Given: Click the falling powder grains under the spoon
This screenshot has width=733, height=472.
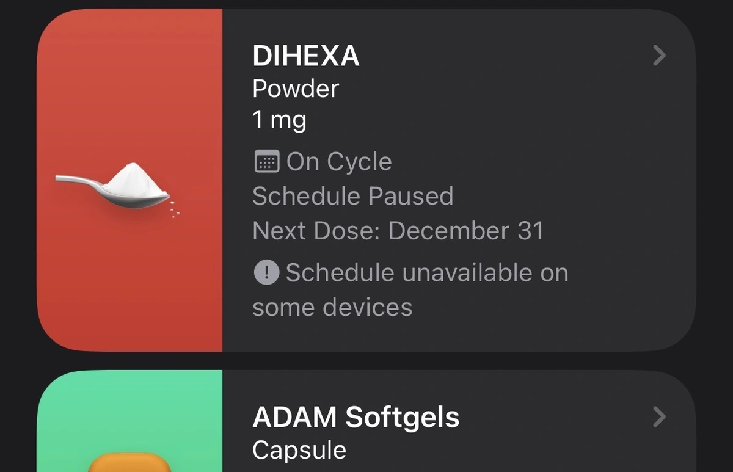Looking at the screenshot, I should pyautogui.click(x=173, y=209).
